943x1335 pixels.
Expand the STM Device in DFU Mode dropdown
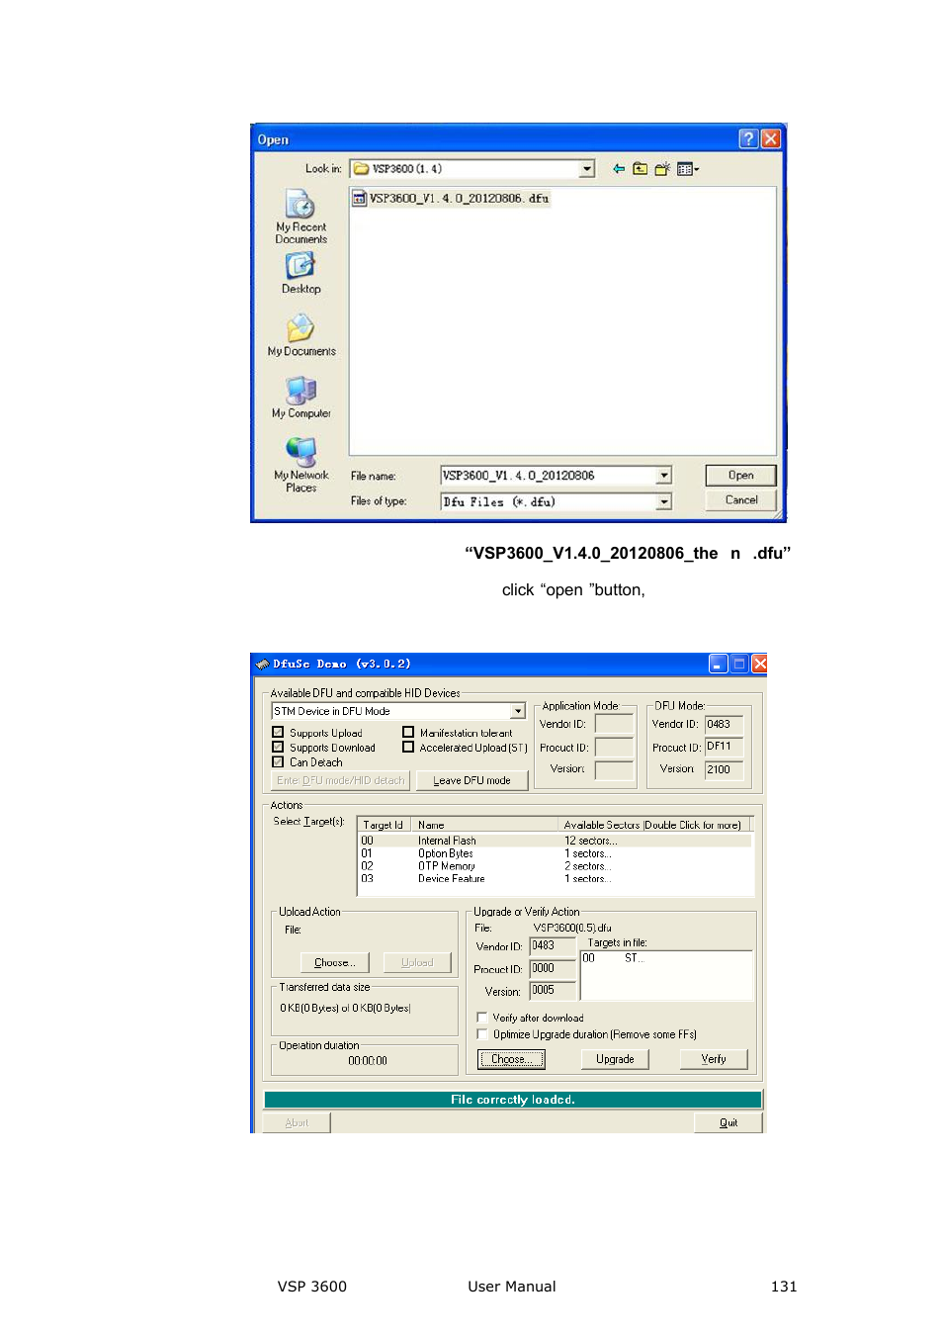517,711
